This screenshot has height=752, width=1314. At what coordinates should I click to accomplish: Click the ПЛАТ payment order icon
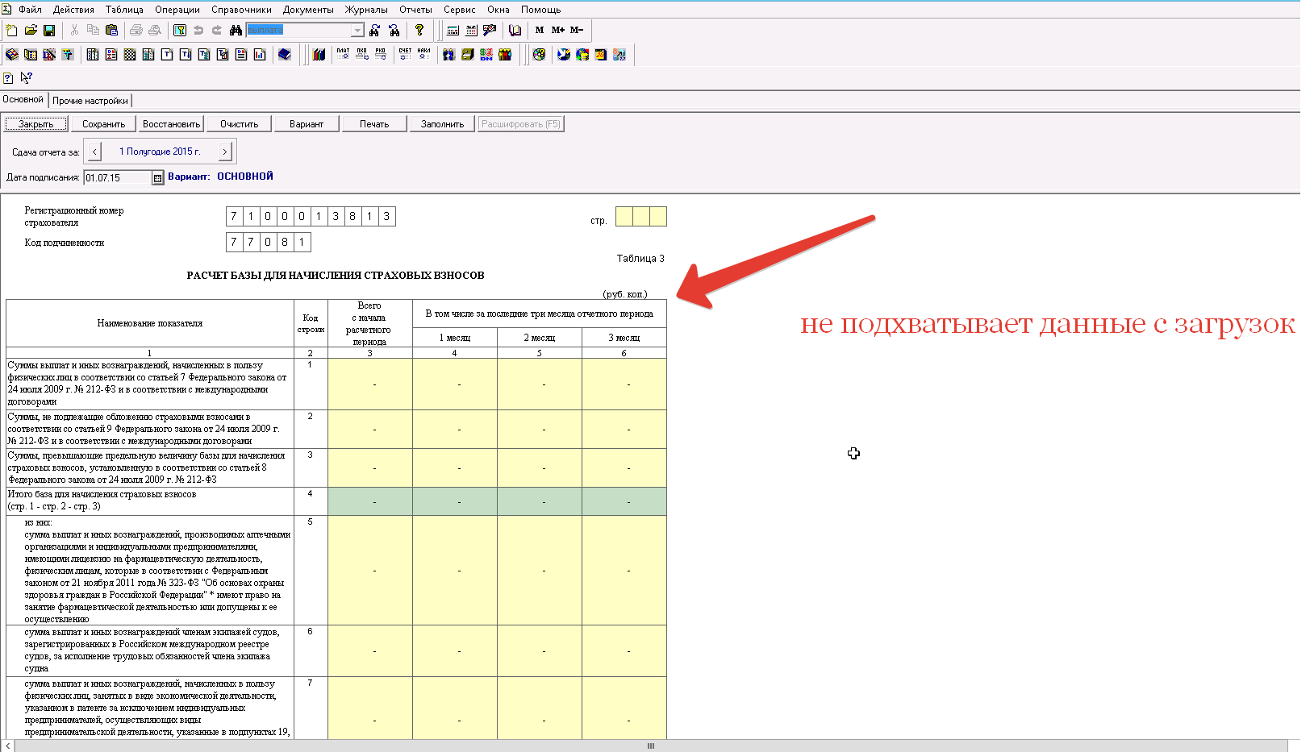coord(343,54)
